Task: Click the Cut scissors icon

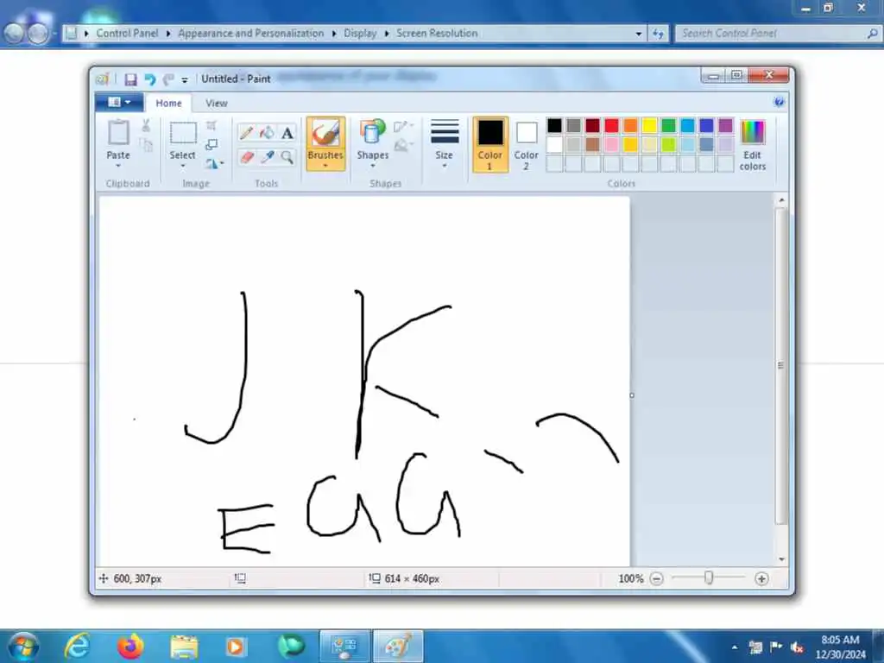Action: pyautogui.click(x=146, y=125)
